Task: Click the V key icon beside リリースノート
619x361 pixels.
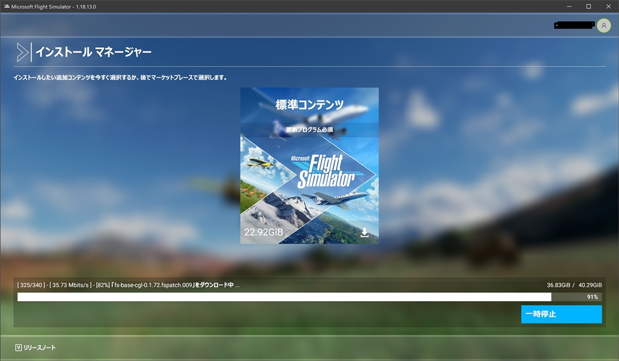Action: pyautogui.click(x=18, y=348)
